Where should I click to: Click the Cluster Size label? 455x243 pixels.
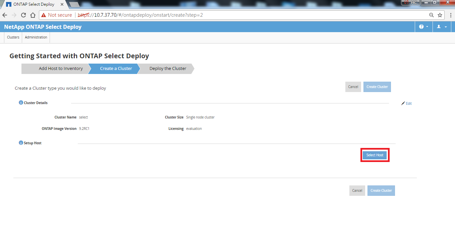click(x=174, y=117)
